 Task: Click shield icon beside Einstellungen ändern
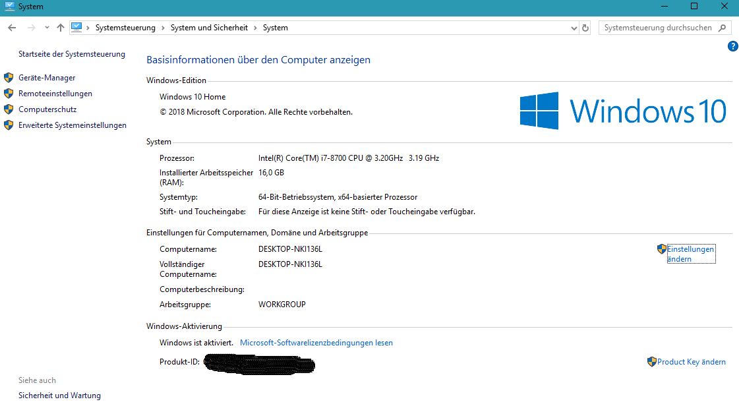pos(662,249)
